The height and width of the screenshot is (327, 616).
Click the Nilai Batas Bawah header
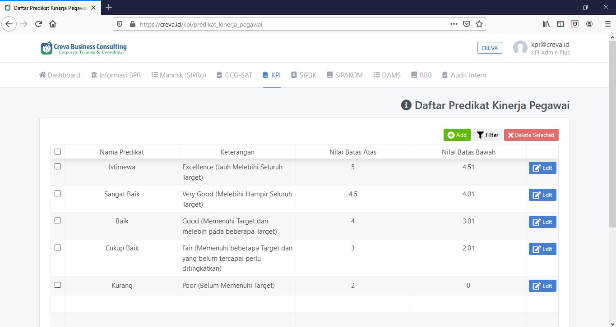point(468,152)
